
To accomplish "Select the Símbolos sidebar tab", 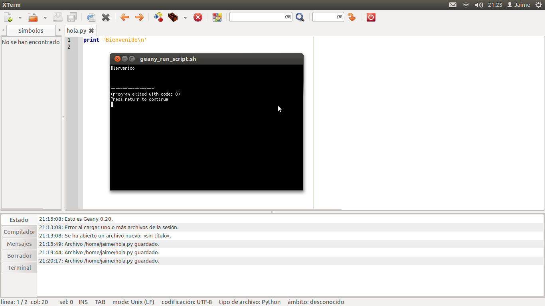I will (x=31, y=30).
